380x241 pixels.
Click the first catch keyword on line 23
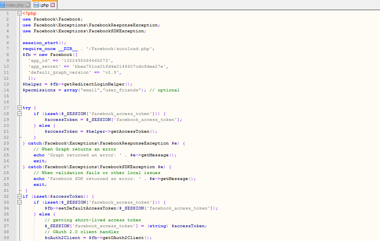coord(35,143)
